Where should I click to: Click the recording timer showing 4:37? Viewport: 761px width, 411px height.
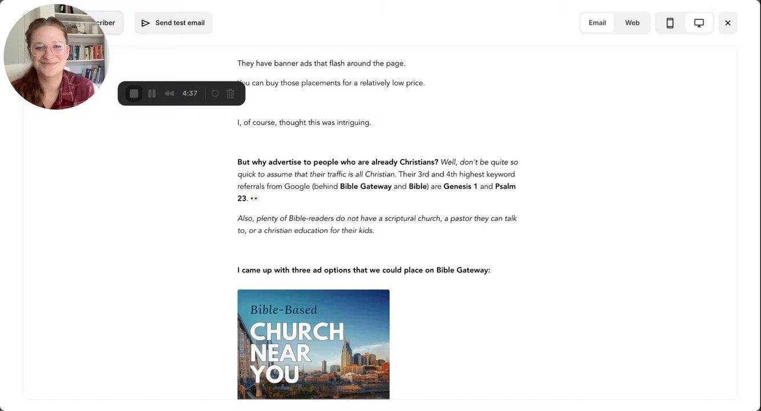tap(190, 94)
